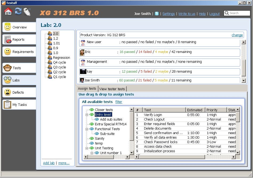
Task: Click the whistle icon in header
Action: click(x=27, y=12)
